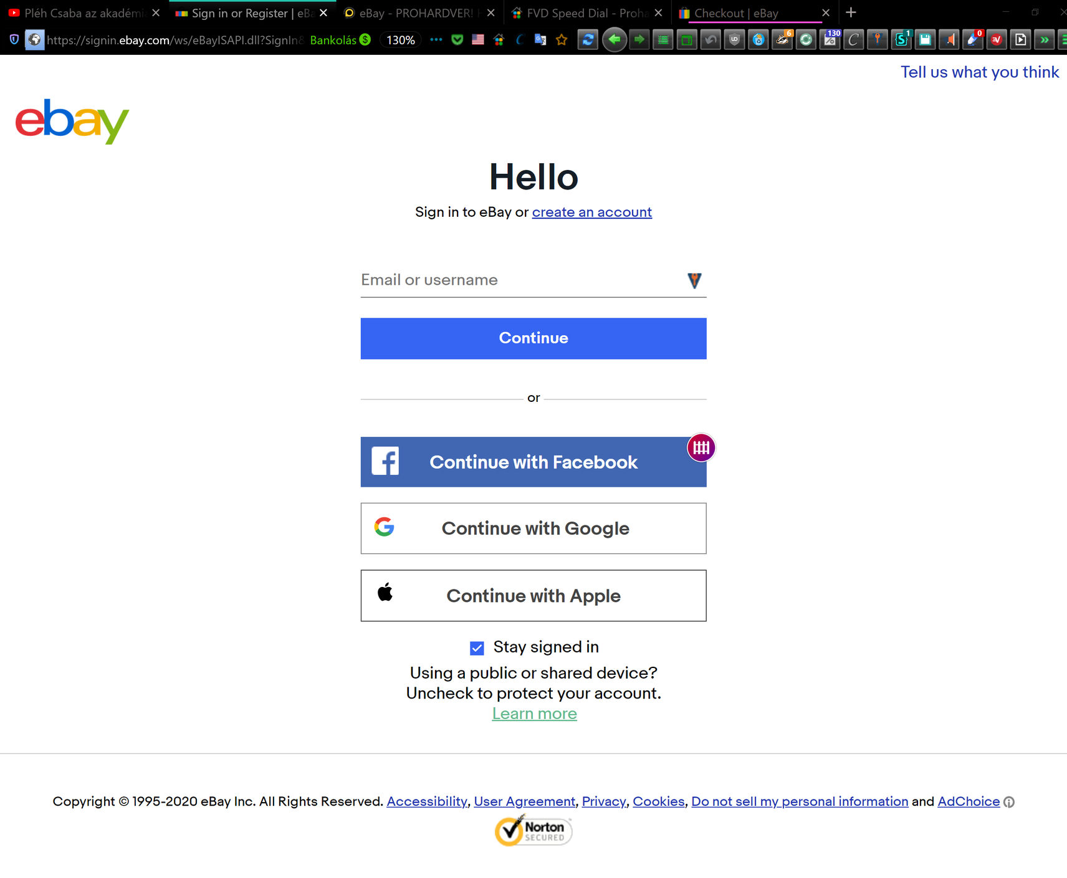Screen dimensions: 1067x878
Task: Go forward with the green right arrow
Action: (639, 40)
